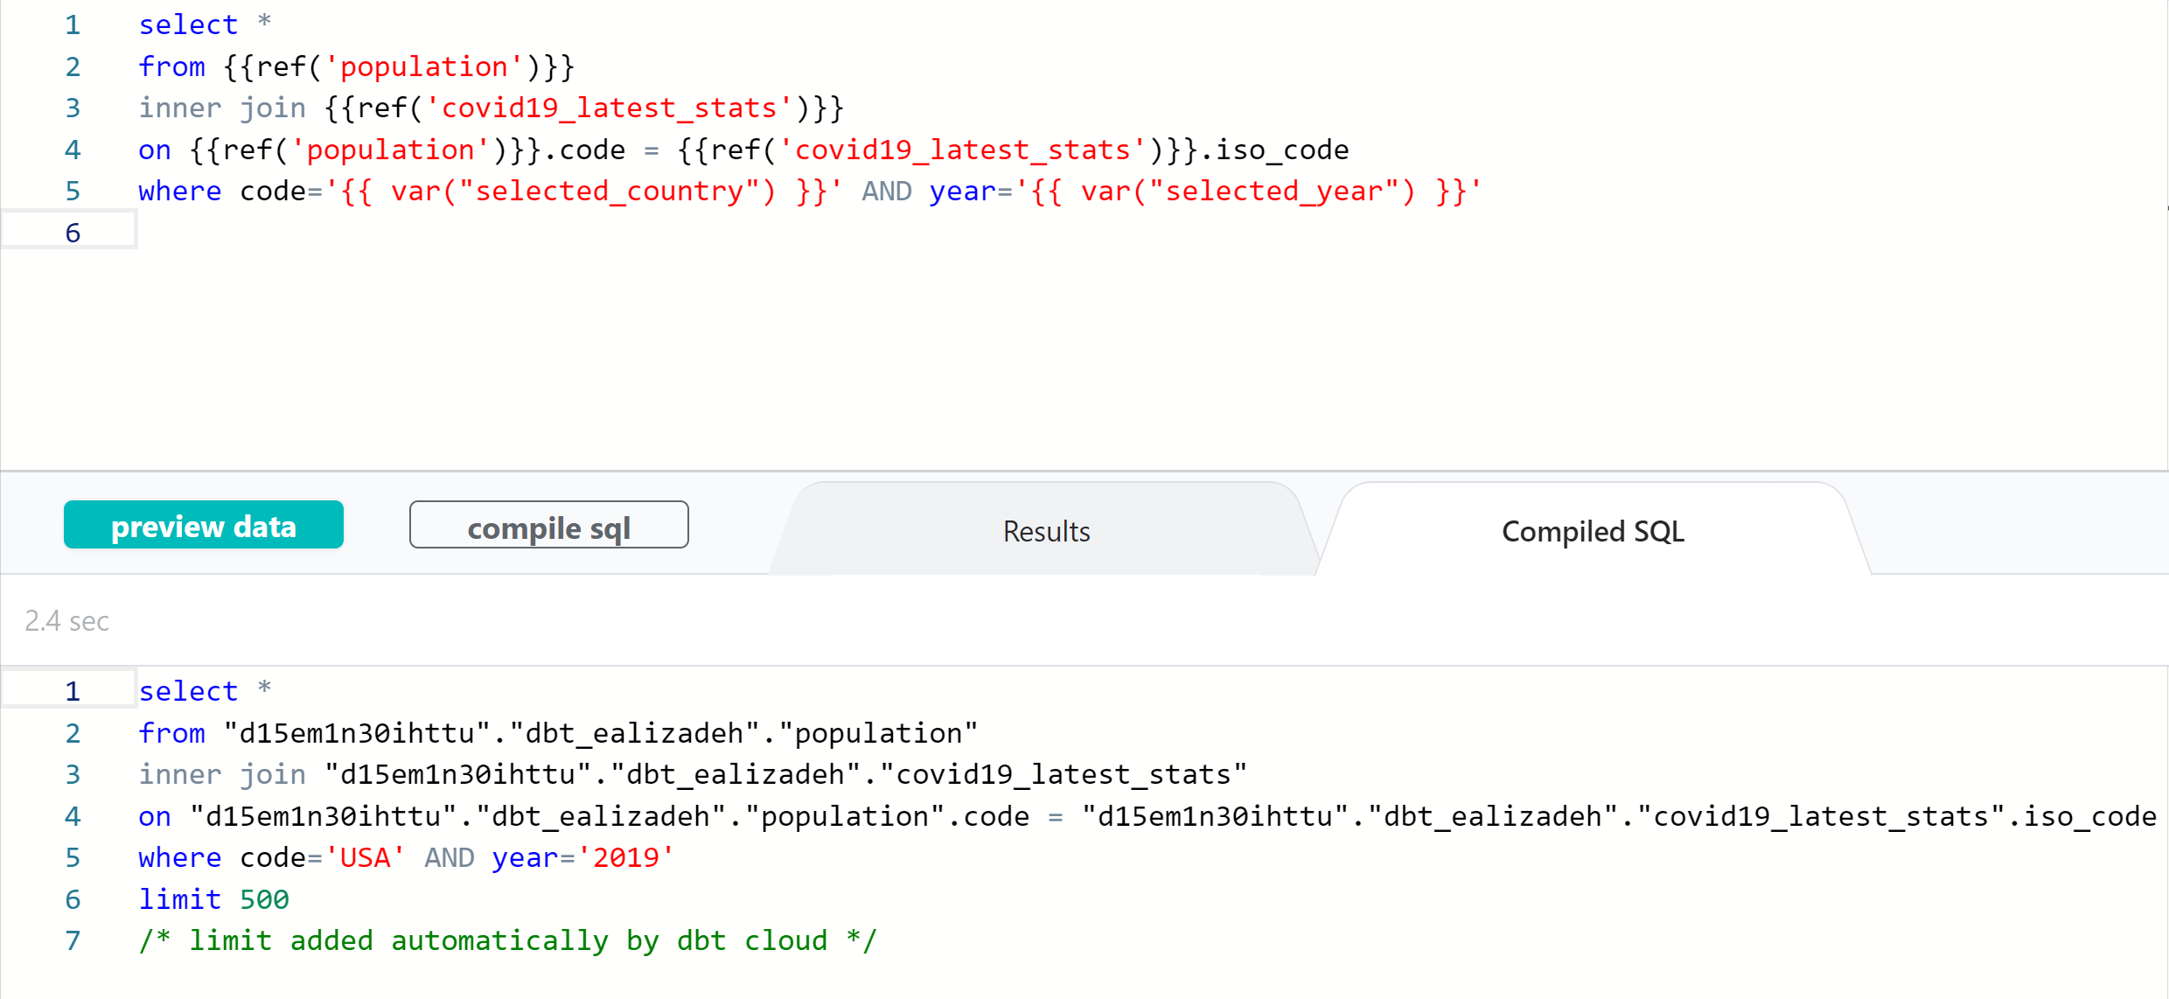The image size is (2169, 999).
Task: Click line number 2 in editor gutter
Action: pyautogui.click(x=73, y=66)
